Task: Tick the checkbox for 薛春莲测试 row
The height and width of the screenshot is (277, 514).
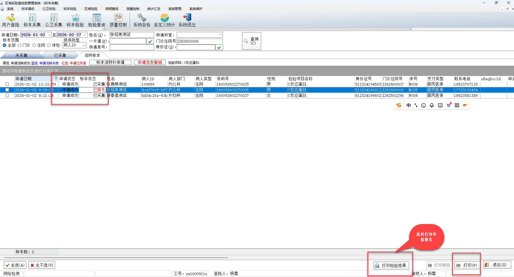Action: (7, 96)
